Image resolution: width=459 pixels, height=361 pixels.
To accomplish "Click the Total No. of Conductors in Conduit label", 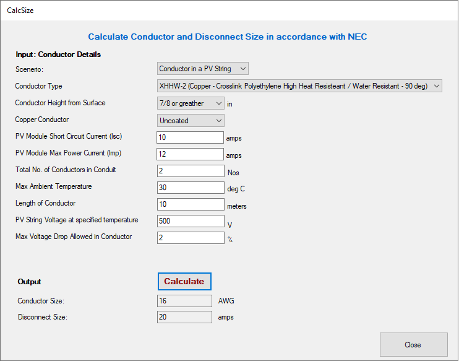I will click(66, 170).
